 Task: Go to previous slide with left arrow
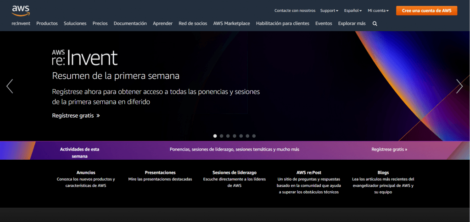click(x=10, y=87)
